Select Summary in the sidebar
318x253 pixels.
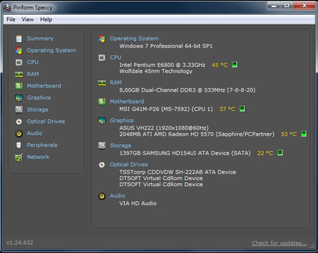(40, 38)
